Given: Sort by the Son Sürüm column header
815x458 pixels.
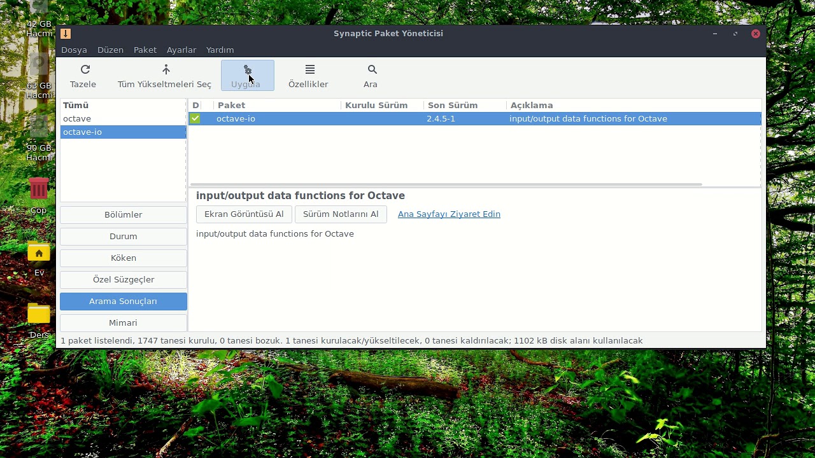Looking at the screenshot, I should click(x=465, y=105).
